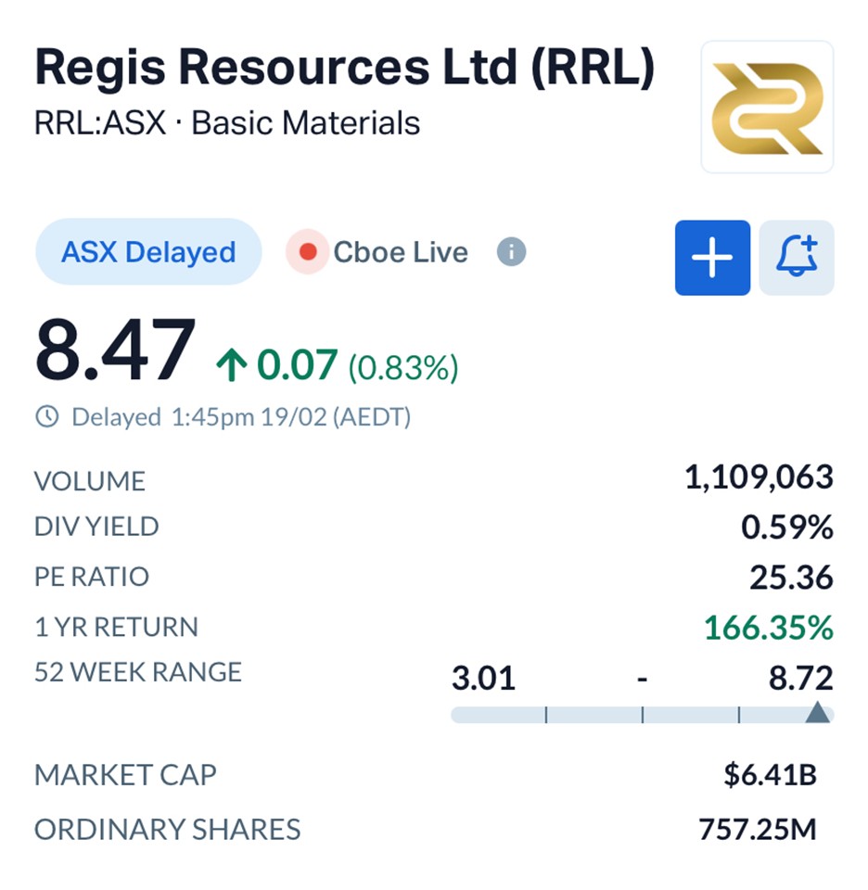Viewport: 868px width, 890px height.
Task: Click the green up arrow price indicator
Action: [x=233, y=366]
